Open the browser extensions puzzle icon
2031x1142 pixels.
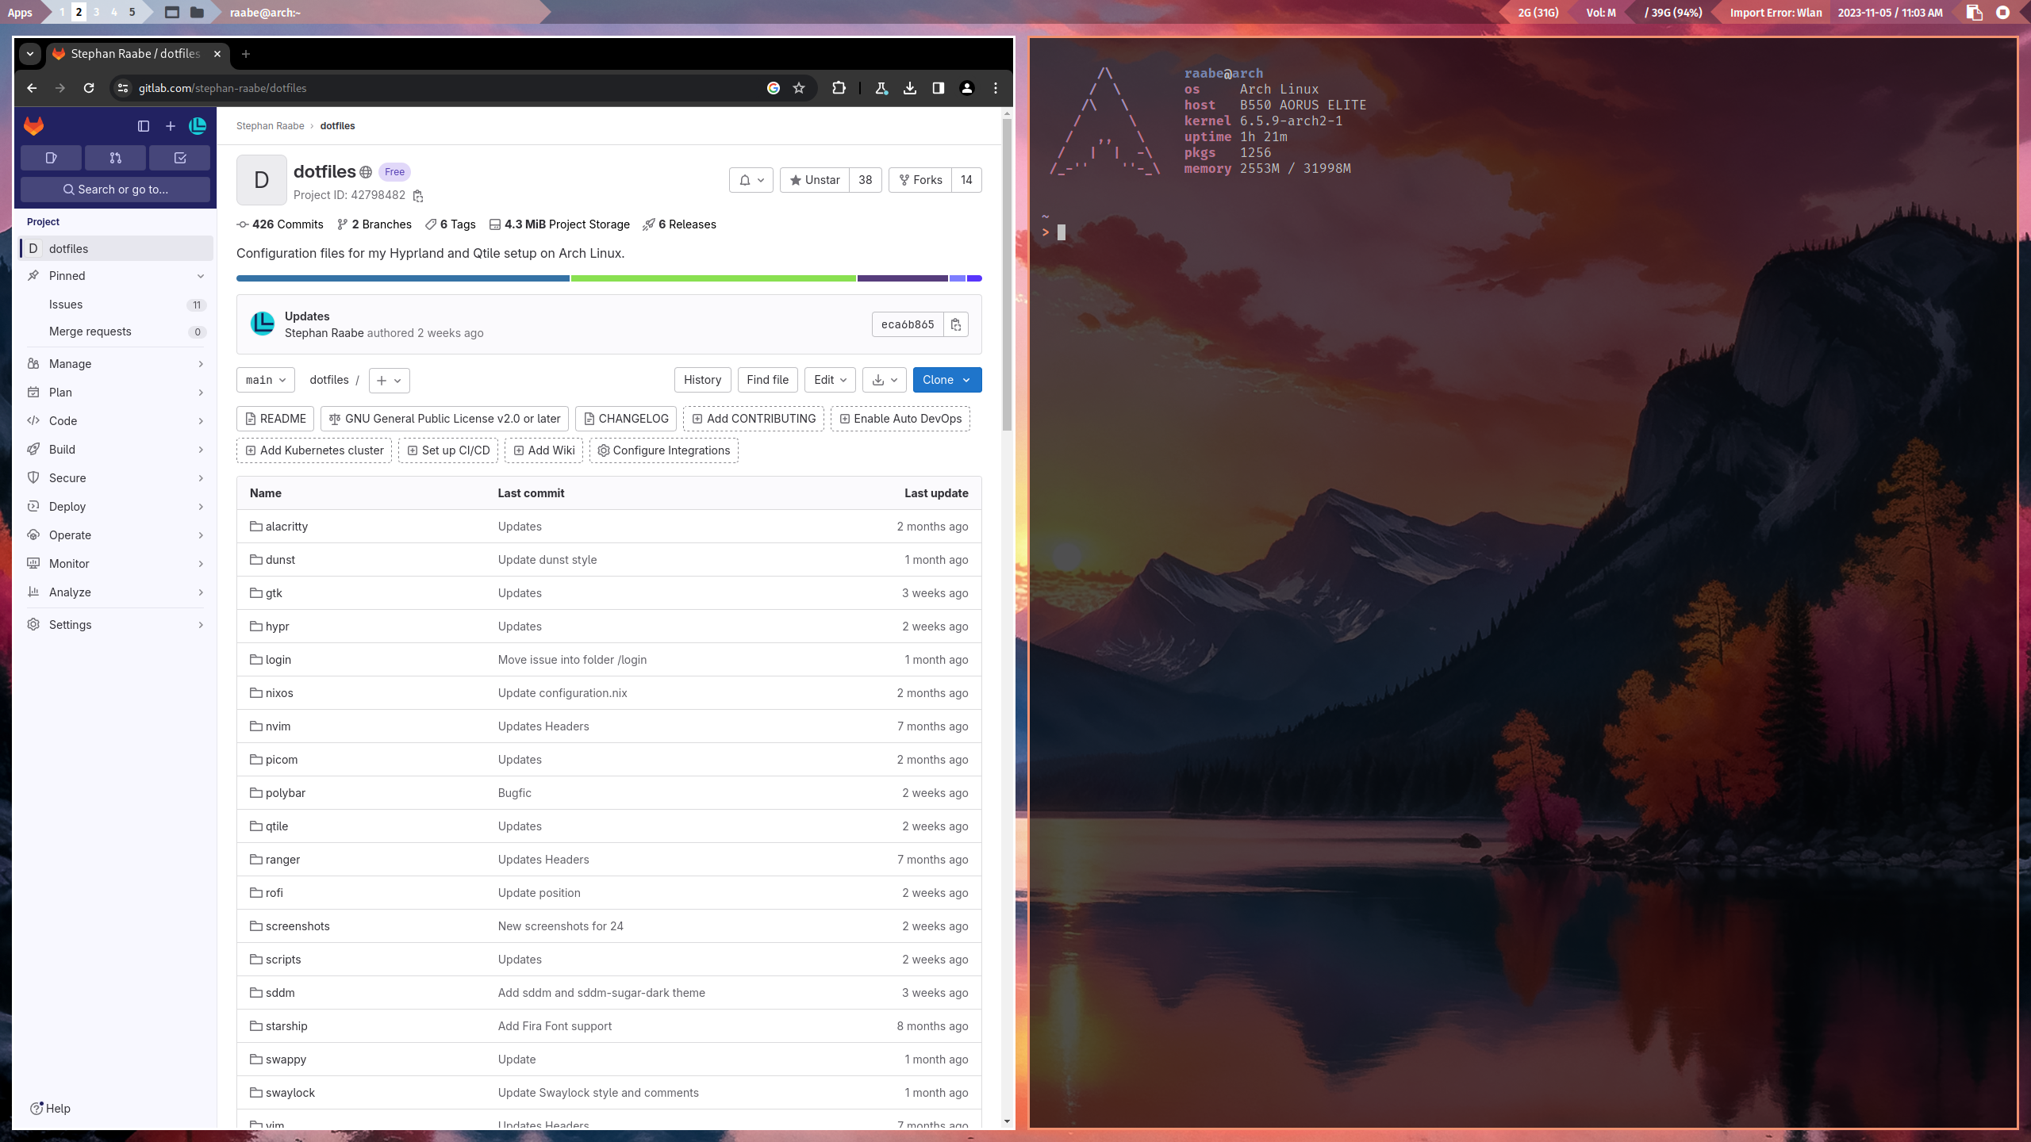tap(839, 88)
